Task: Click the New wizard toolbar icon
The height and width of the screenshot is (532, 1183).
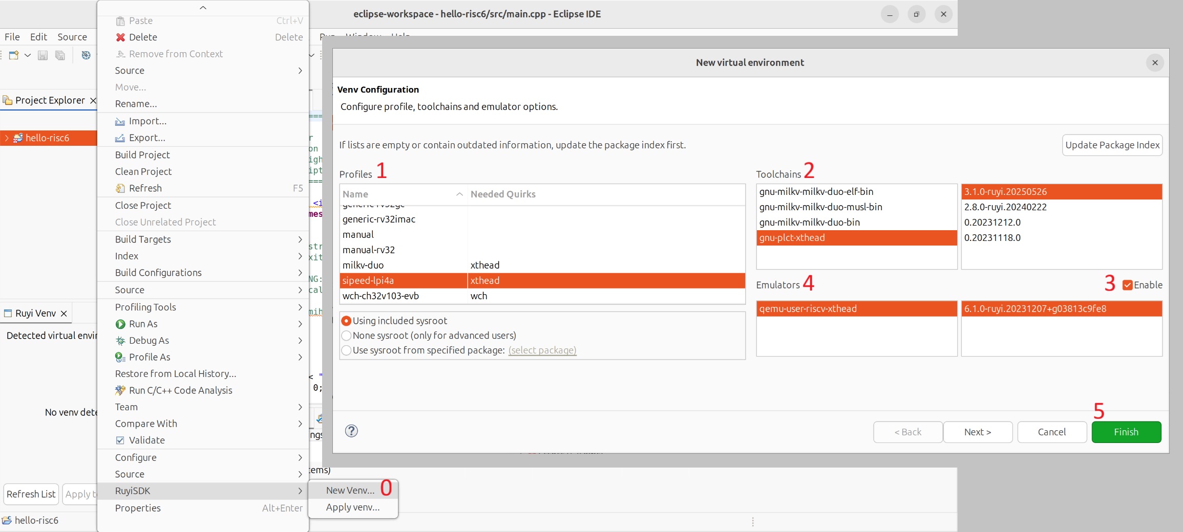Action: (x=14, y=55)
